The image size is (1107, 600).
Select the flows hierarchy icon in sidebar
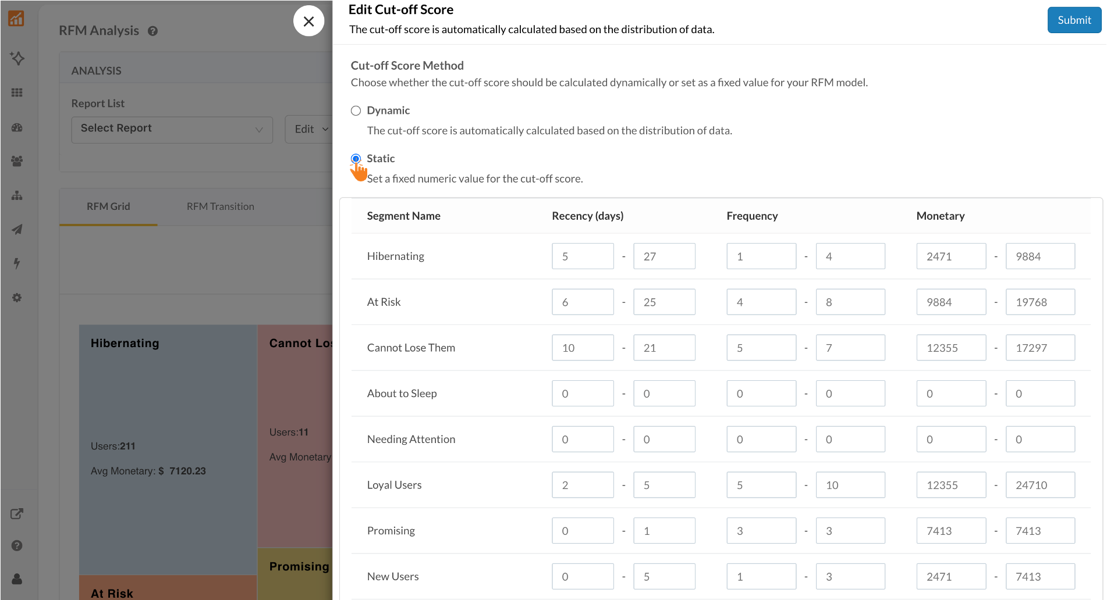[x=17, y=195]
